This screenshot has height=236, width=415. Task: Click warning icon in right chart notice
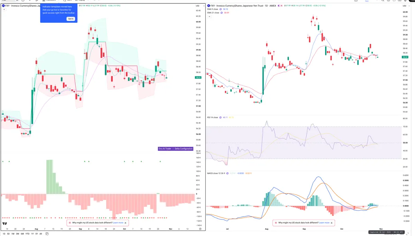click(276, 223)
